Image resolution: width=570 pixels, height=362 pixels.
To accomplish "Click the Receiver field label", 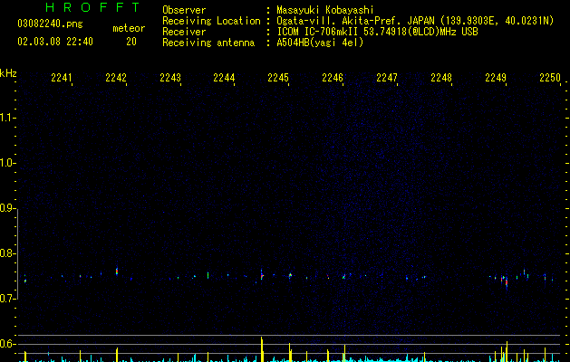I will point(184,32).
